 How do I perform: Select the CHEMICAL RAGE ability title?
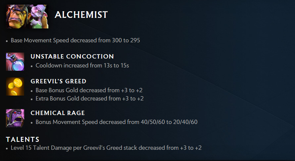click(58, 113)
